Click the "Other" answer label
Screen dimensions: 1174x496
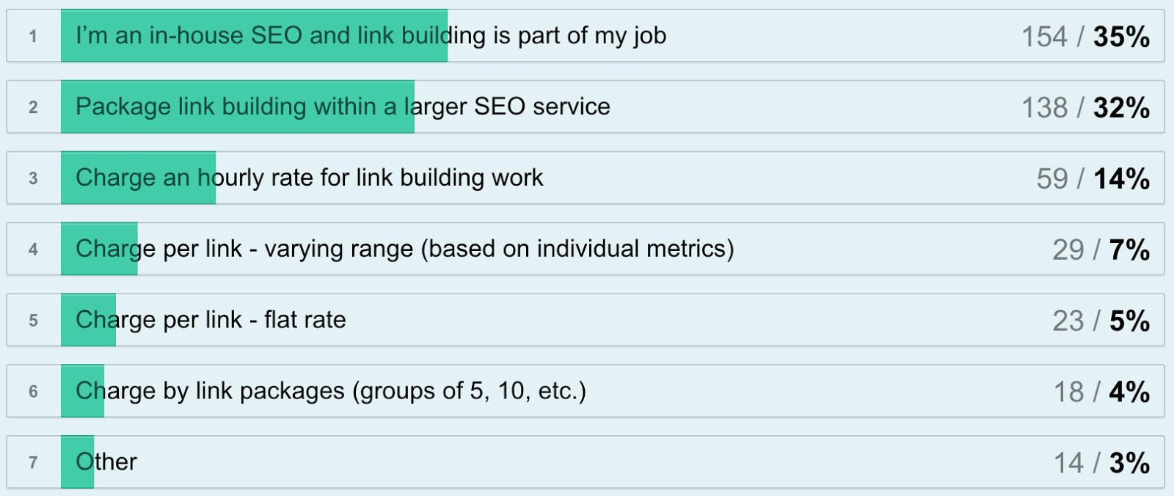pyautogui.click(x=106, y=462)
